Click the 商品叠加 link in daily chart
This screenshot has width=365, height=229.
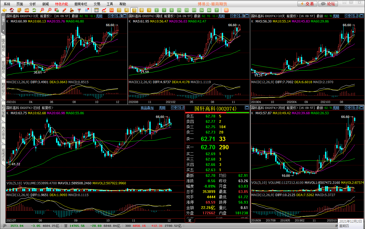click(147, 108)
